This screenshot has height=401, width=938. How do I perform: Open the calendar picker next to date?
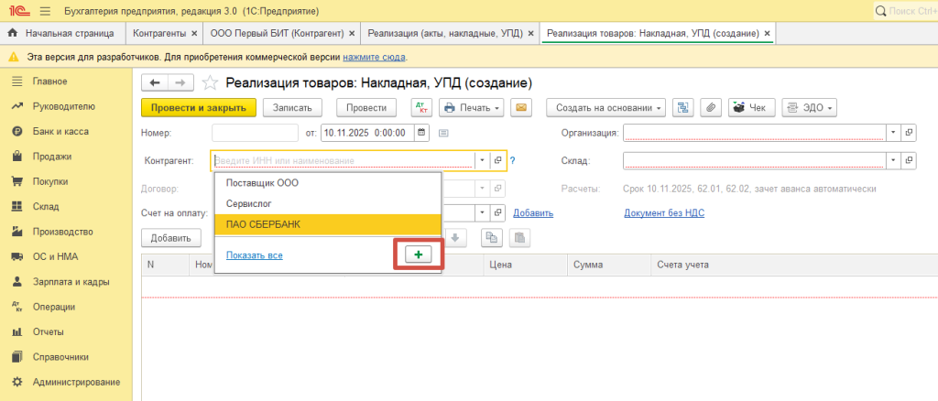pyautogui.click(x=421, y=133)
